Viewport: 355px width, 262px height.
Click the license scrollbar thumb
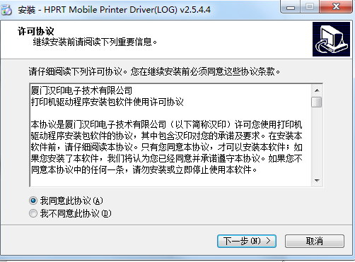(x=317, y=102)
